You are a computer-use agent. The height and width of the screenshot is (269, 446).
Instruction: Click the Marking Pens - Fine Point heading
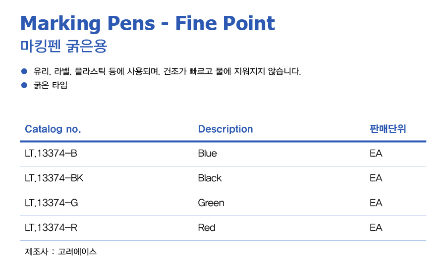tap(148, 23)
